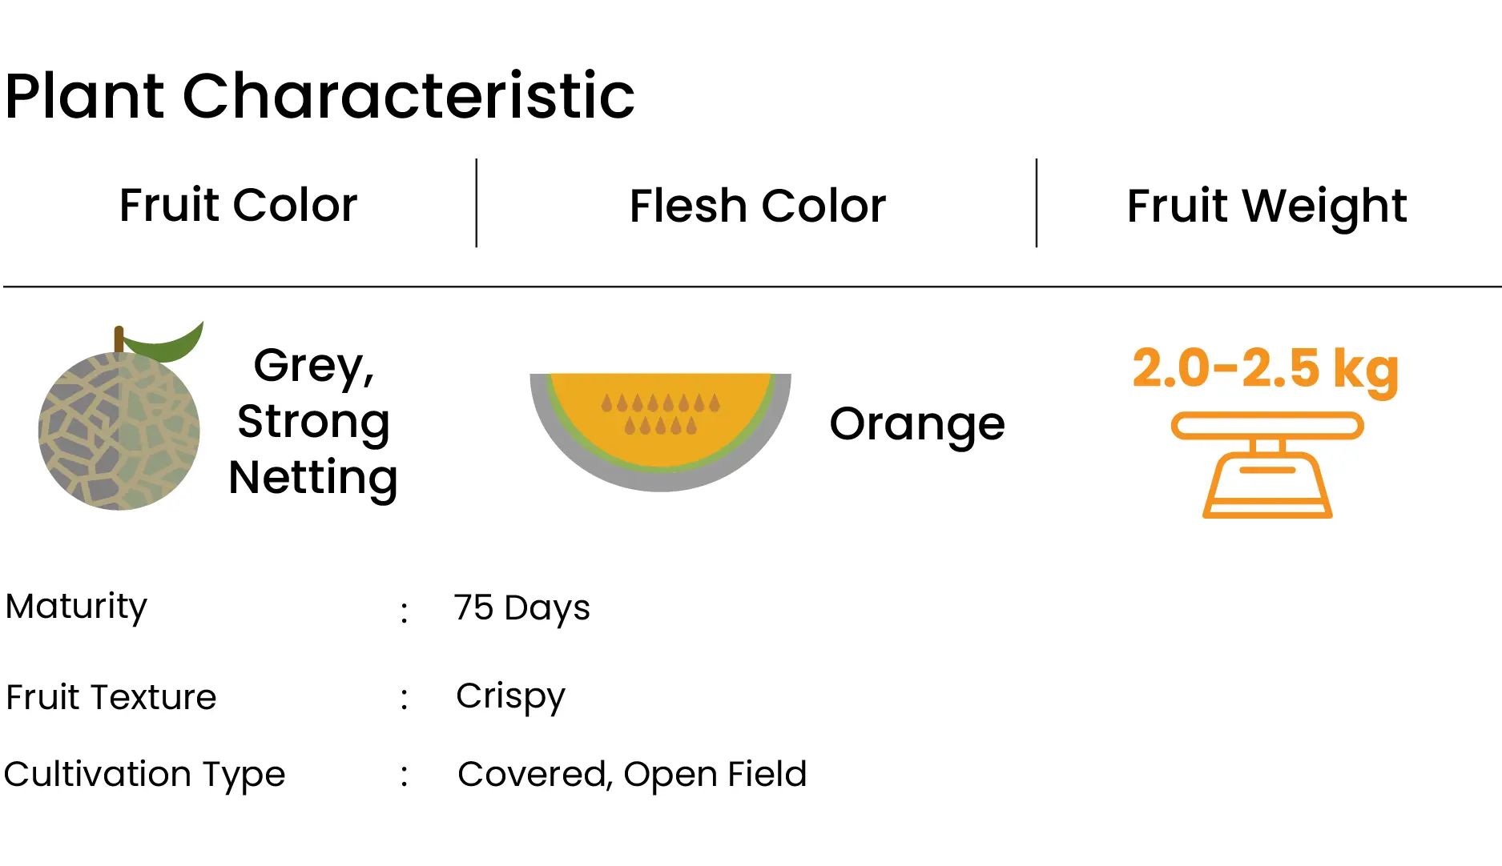Select the Fruit Color column header
Viewport: 1502px width, 866px height.
pyautogui.click(x=238, y=205)
